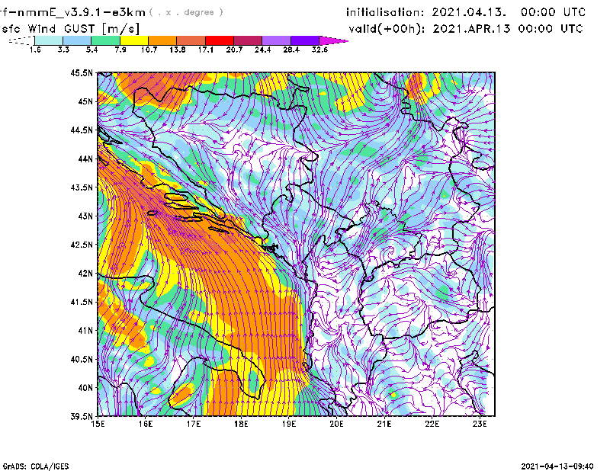Click the 22E longitude label

(x=432, y=424)
